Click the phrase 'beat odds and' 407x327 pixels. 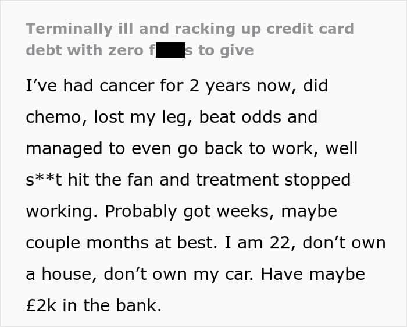click(258, 117)
